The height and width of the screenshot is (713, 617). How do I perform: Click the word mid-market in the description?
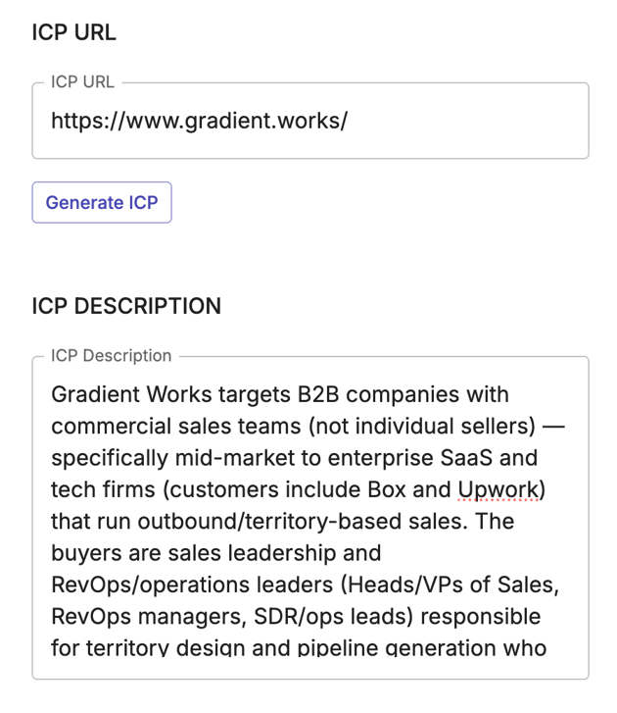[235, 458]
